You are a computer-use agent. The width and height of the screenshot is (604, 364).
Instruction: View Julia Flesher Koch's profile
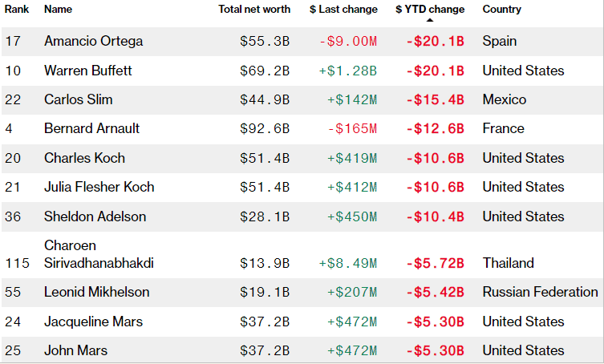tap(99, 187)
